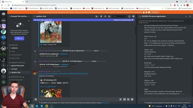Open the gift Nitro icon in message box
Image resolution: width=193 pixels, height=108 pixels.
(121, 99)
